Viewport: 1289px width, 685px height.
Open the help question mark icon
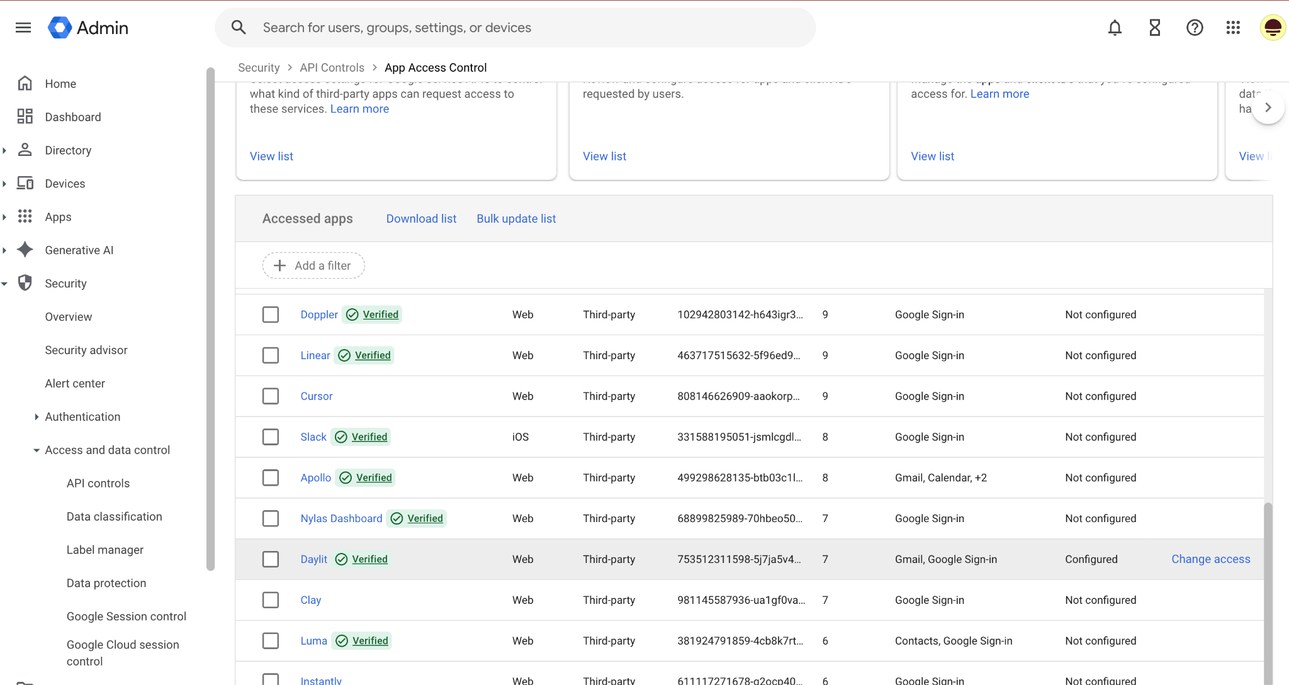point(1195,28)
